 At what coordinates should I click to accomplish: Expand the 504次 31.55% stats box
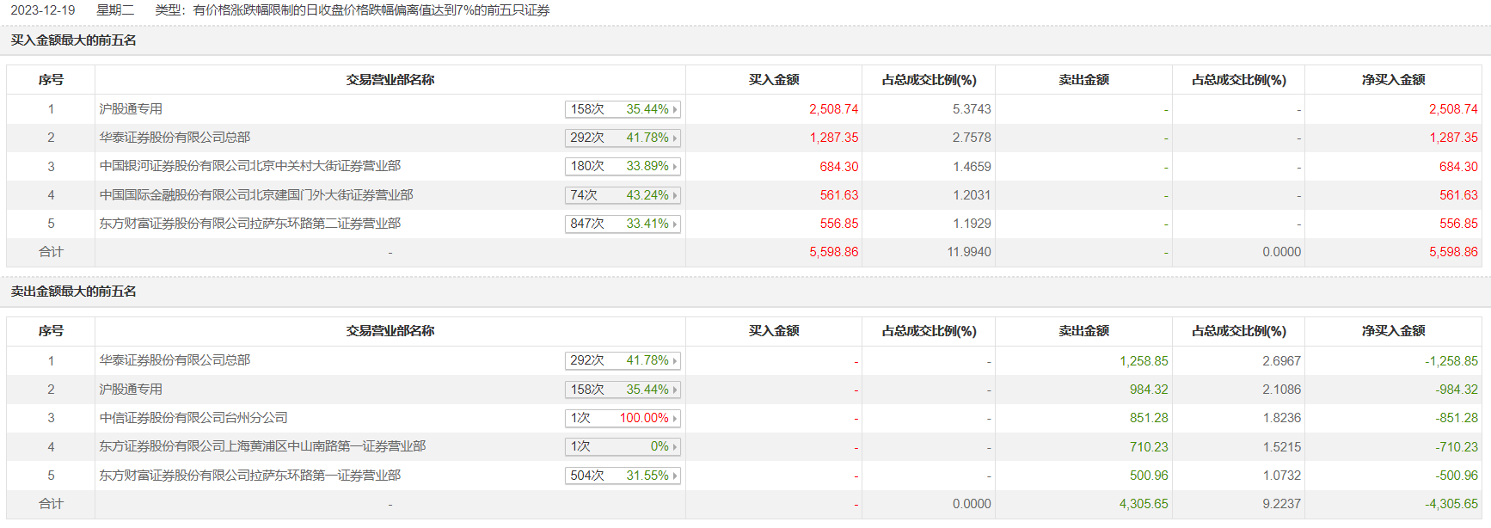click(623, 476)
